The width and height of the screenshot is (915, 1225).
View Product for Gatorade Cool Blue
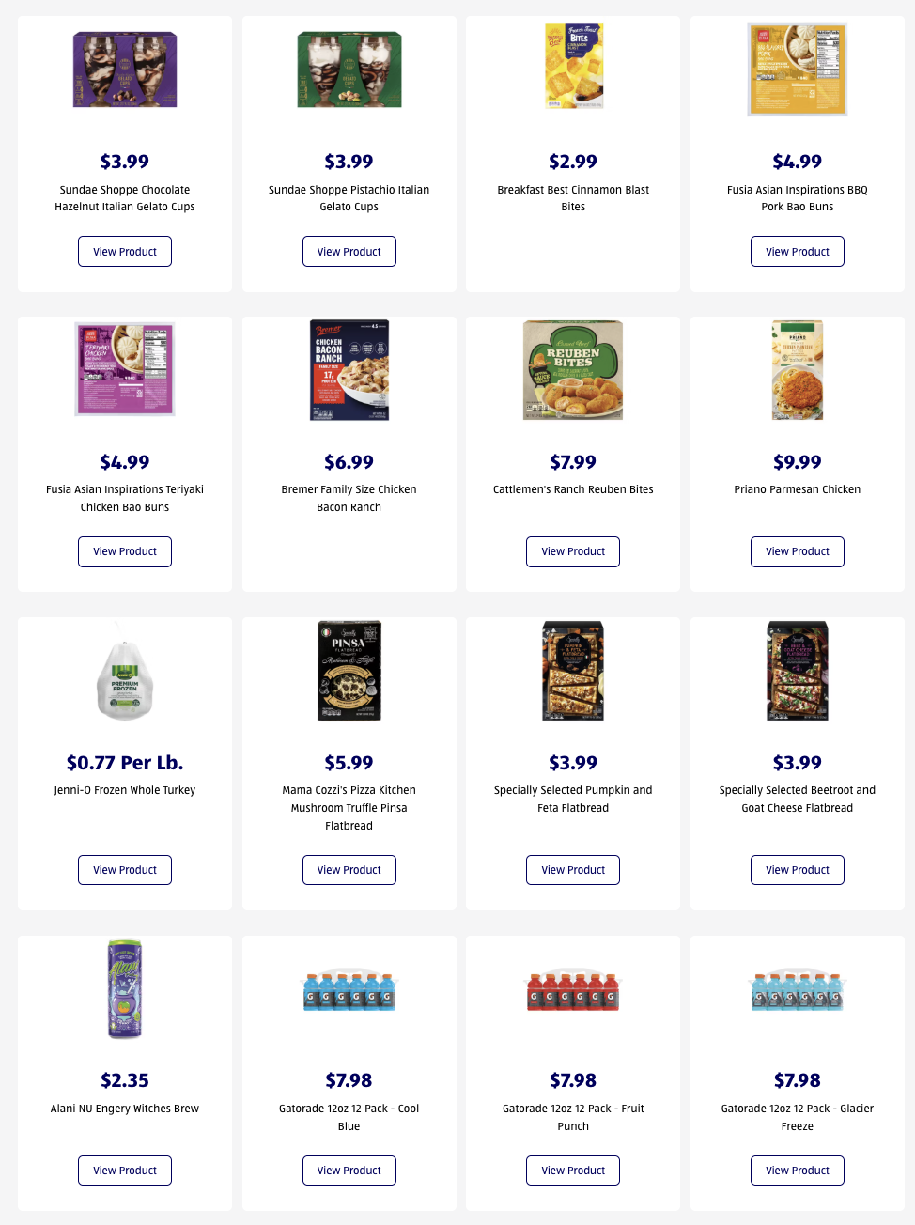(x=349, y=1171)
